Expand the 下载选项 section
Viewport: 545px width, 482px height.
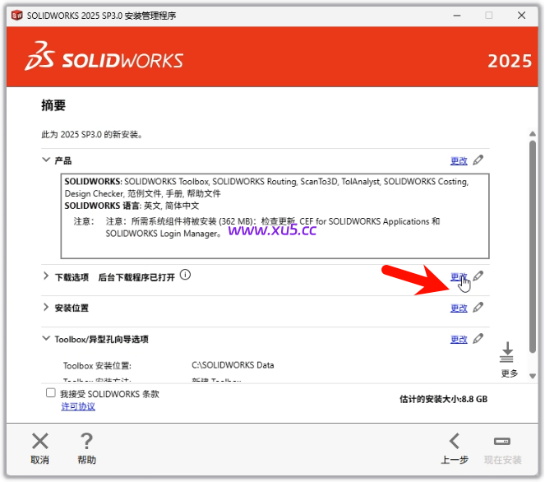coord(46,277)
